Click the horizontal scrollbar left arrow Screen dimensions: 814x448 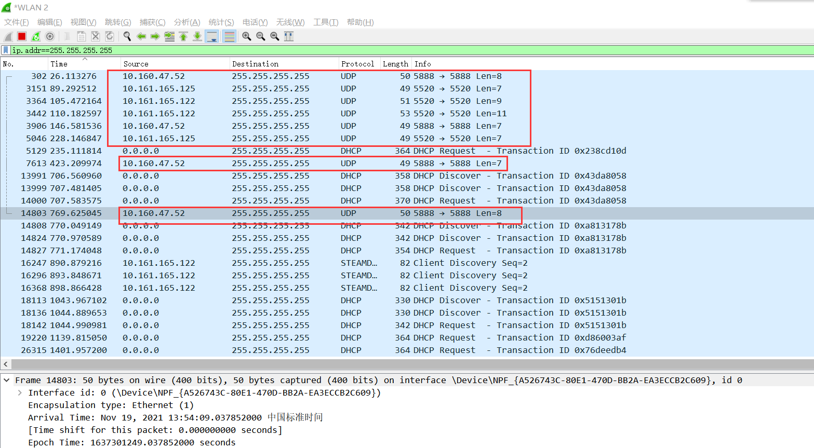click(x=5, y=364)
